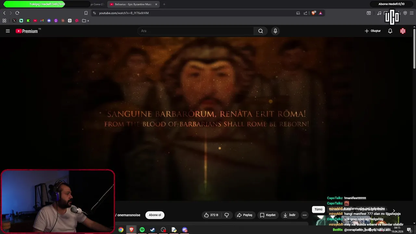This screenshot has width=416, height=234.
Task: Open the browser main hamburger menu
Action: [x=411, y=13]
